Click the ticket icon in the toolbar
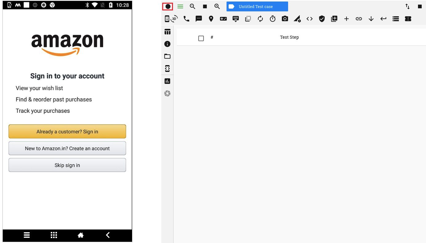The width and height of the screenshot is (426, 243). point(408,19)
